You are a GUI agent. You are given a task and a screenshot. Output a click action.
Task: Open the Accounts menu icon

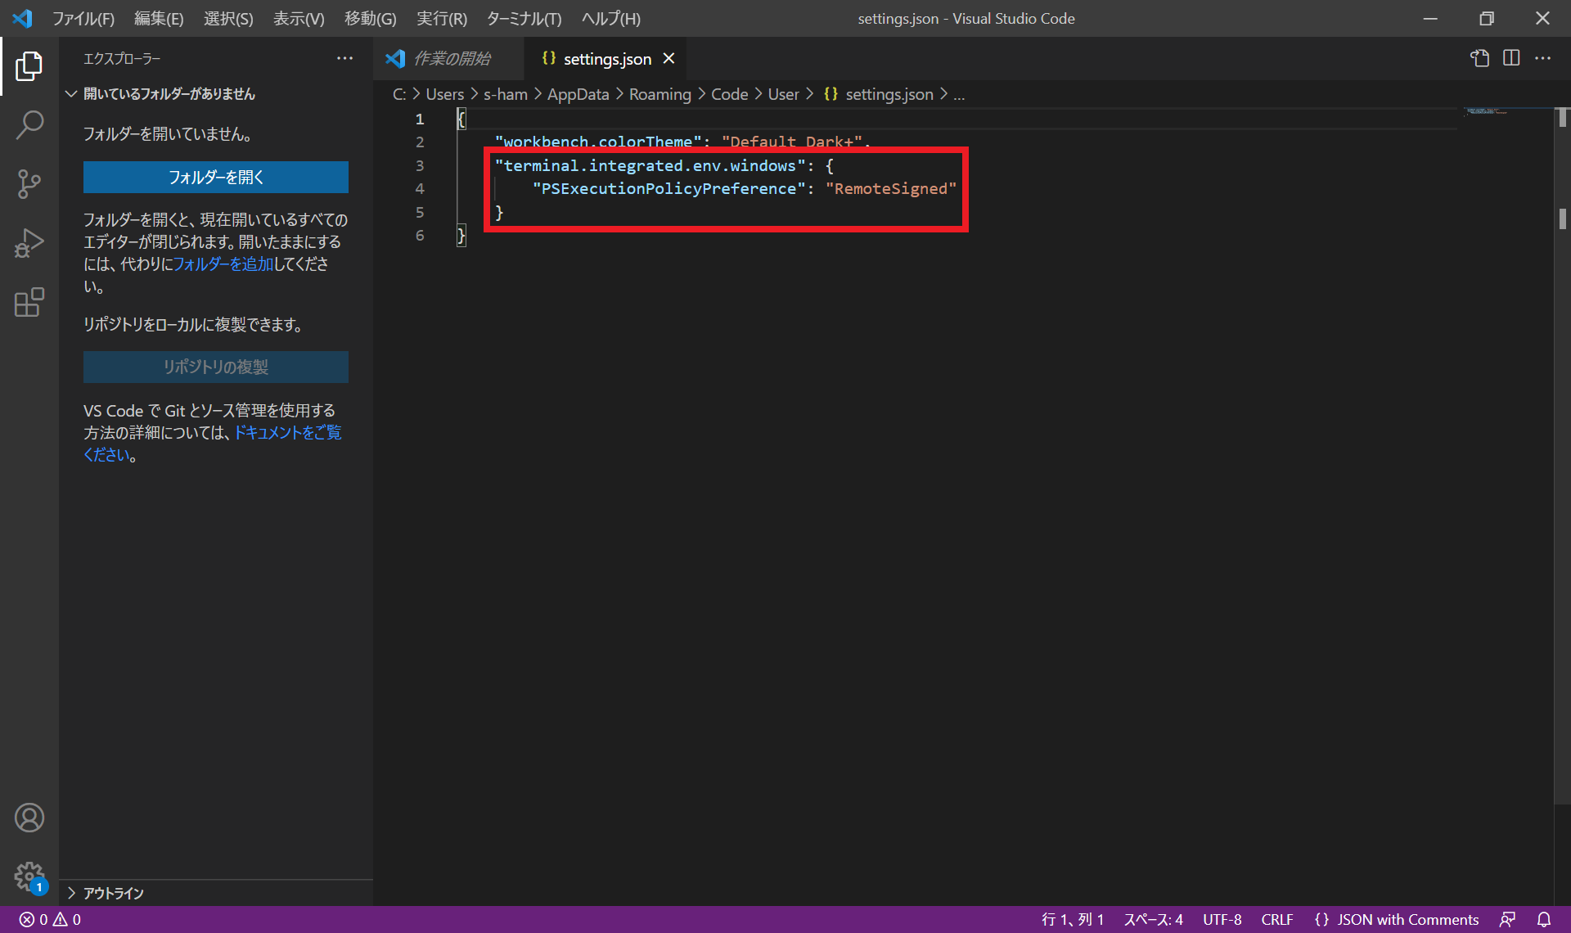[x=29, y=818]
